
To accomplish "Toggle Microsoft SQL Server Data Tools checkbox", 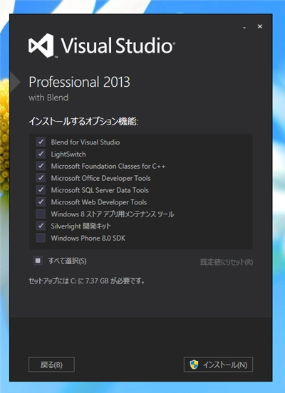I will 41,190.
